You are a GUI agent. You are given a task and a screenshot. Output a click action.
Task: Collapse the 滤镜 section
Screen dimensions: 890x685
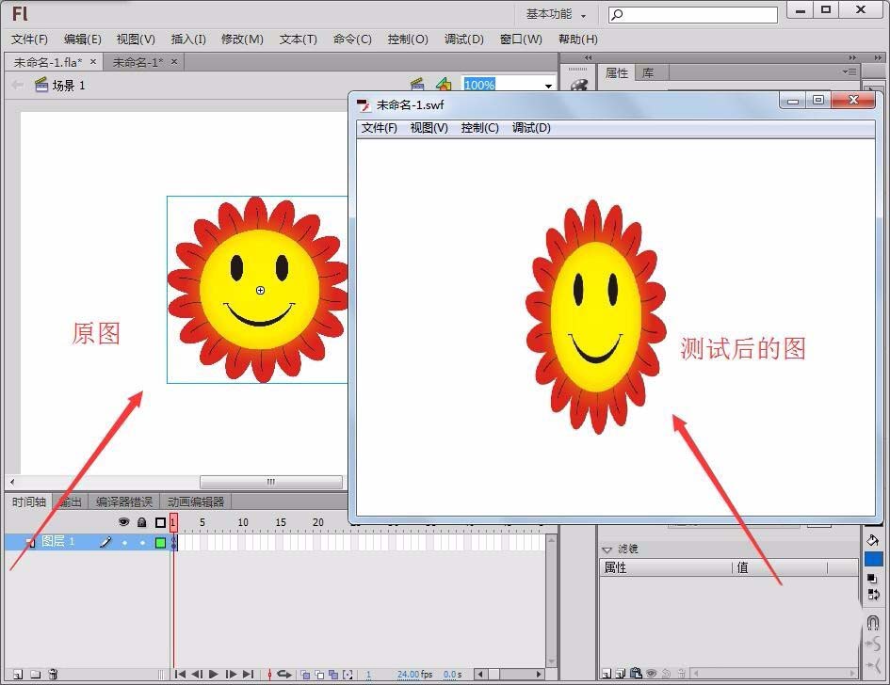coord(607,550)
